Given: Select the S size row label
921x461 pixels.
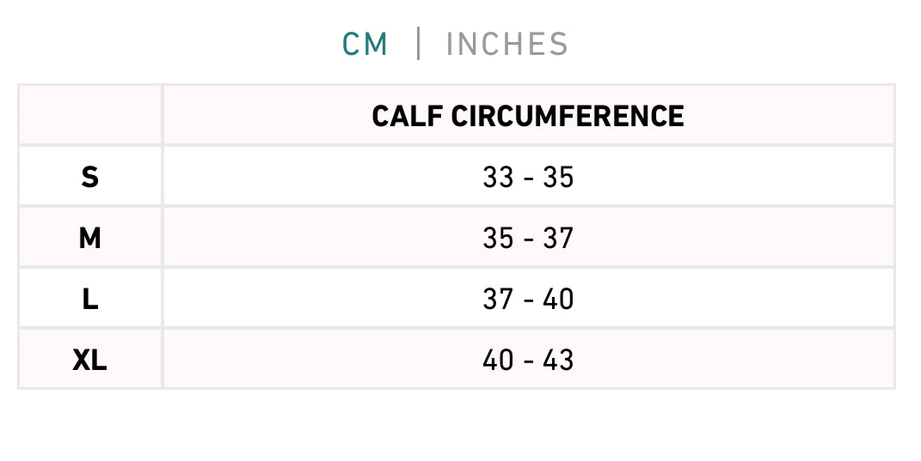Looking at the screenshot, I should coord(90,177).
